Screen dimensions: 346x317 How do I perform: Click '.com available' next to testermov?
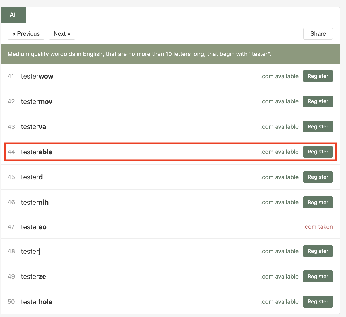(x=279, y=101)
